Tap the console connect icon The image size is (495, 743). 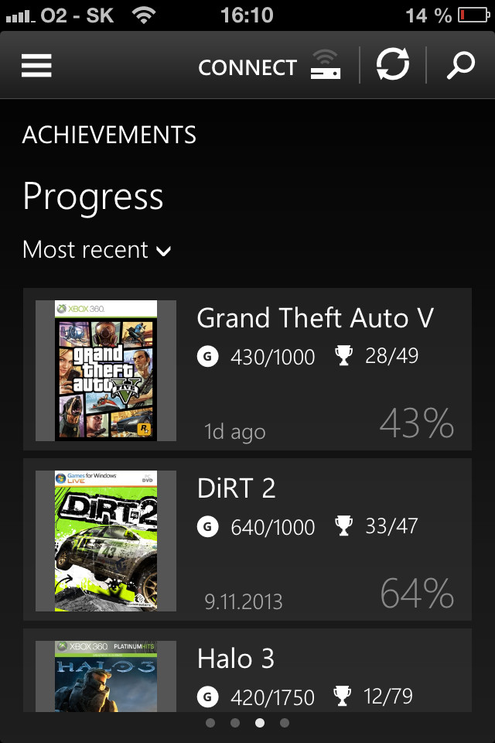(326, 66)
